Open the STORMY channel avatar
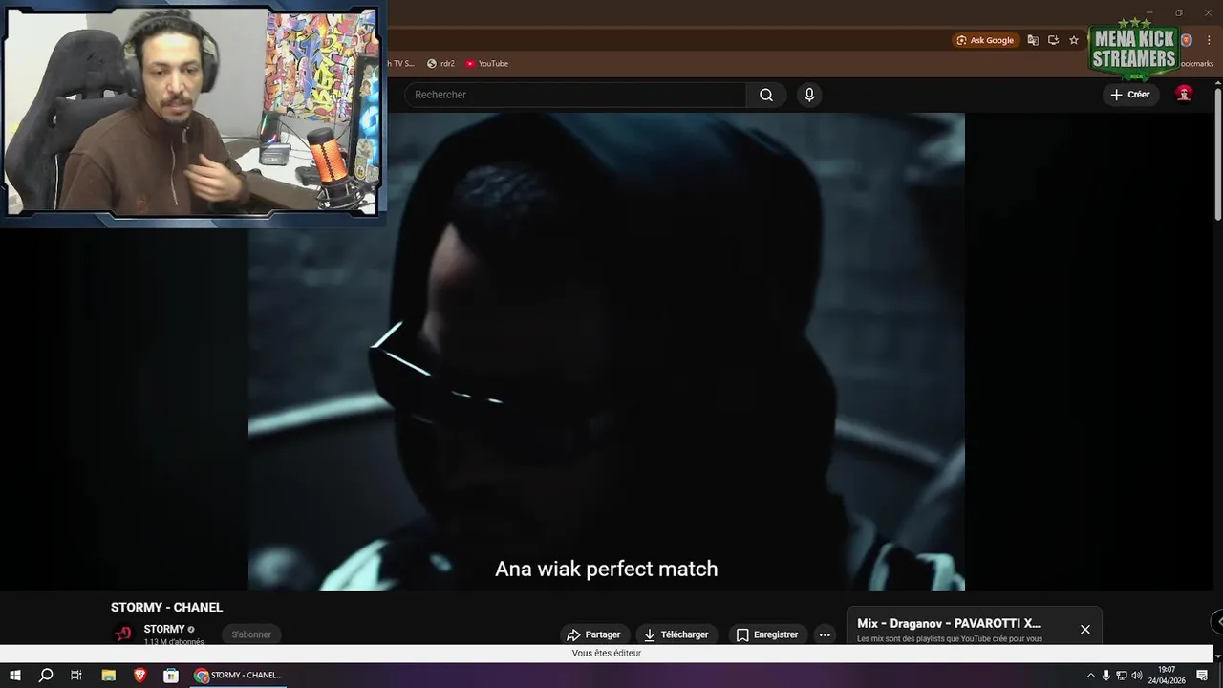1223x688 pixels. click(x=123, y=634)
